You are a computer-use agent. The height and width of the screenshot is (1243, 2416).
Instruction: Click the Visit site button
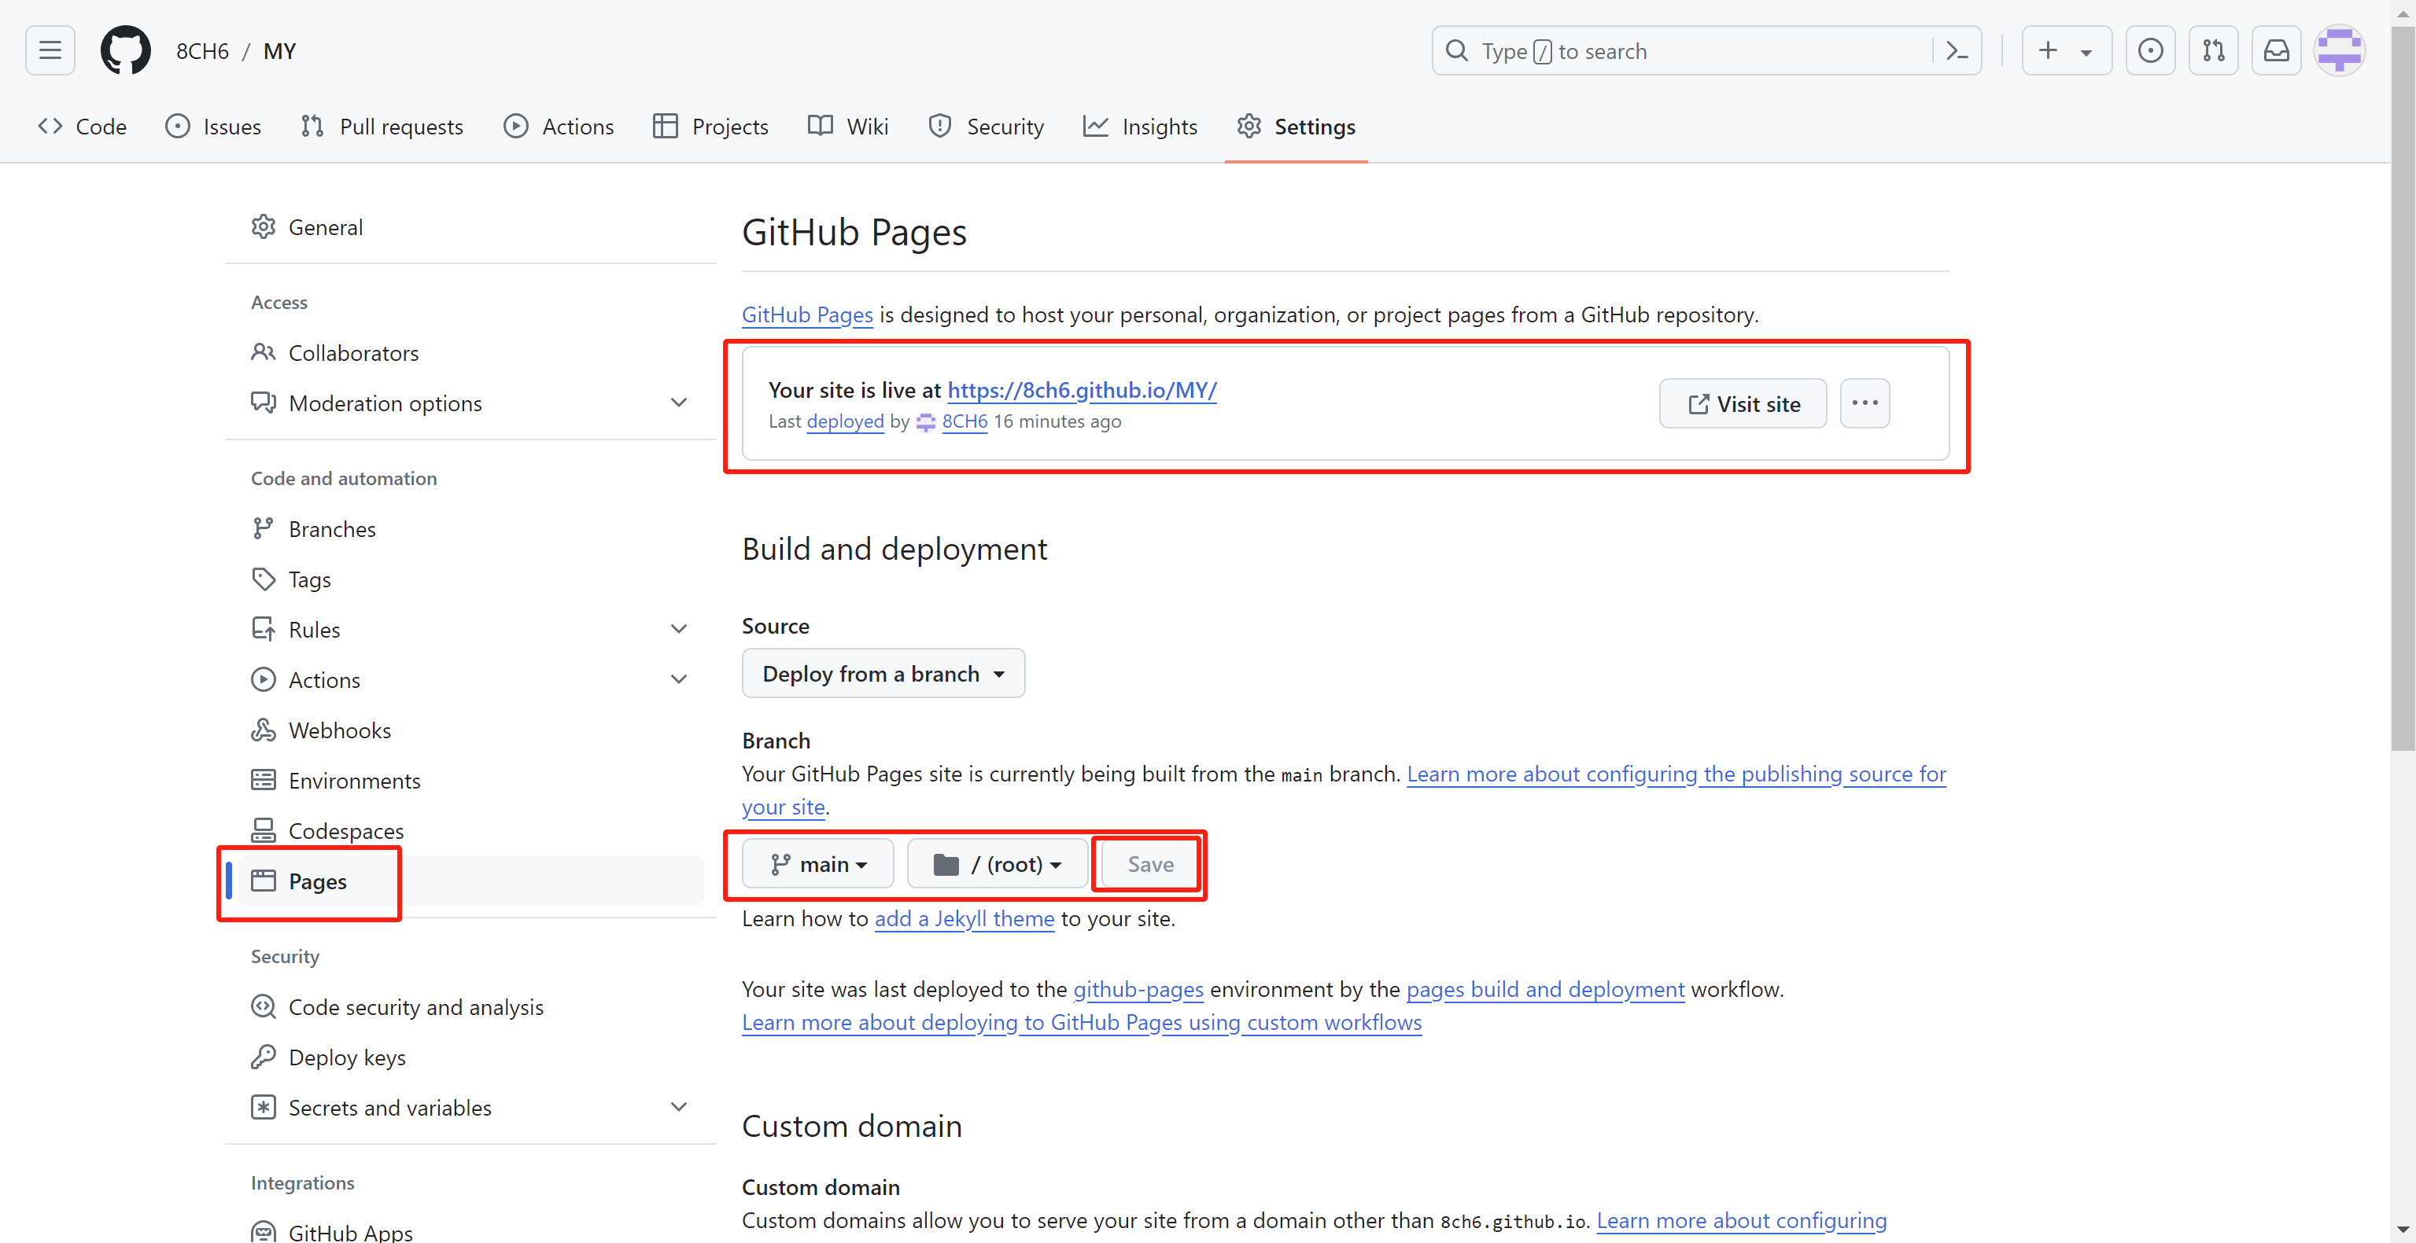click(1743, 403)
